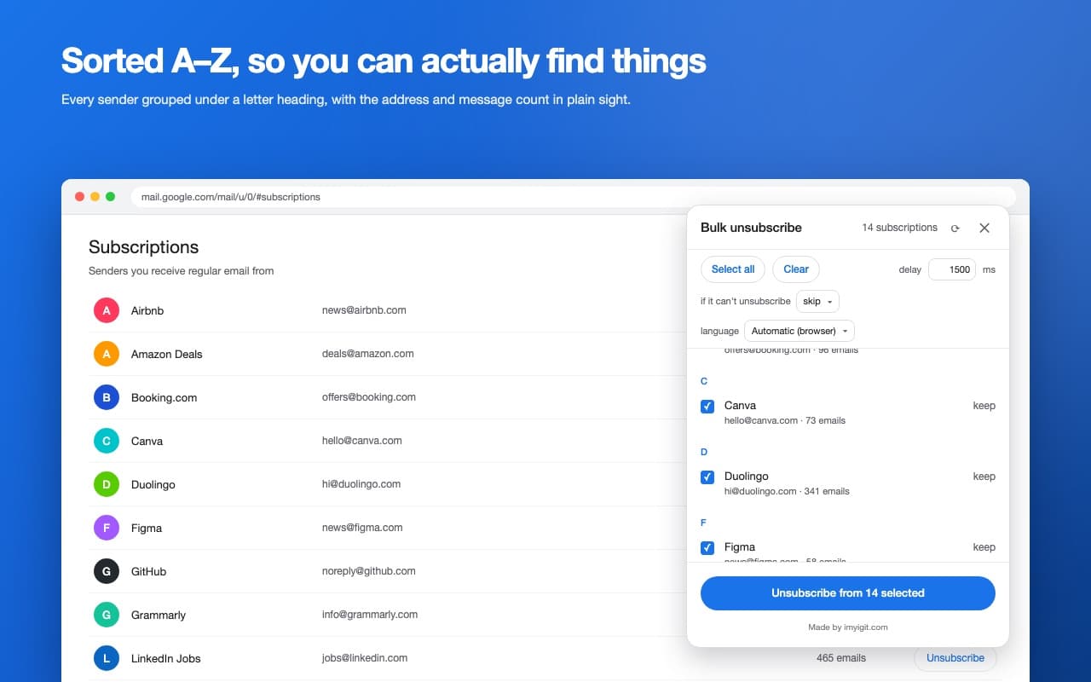Refresh the subscriptions list in Bulk unsubscribe
Image resolution: width=1091 pixels, height=682 pixels.
[x=955, y=228]
